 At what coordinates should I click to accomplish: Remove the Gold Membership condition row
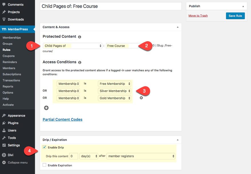pyautogui.click(x=141, y=98)
